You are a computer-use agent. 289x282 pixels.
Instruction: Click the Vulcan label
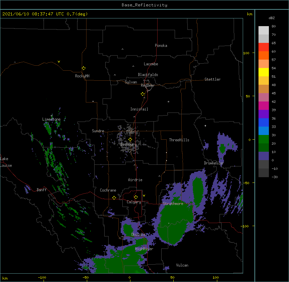point(182,265)
